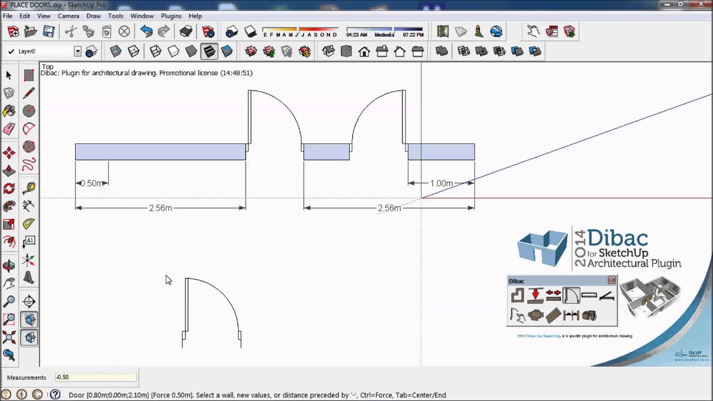Open the Edit menu
Viewport: 713px width, 401px height.
(25, 16)
